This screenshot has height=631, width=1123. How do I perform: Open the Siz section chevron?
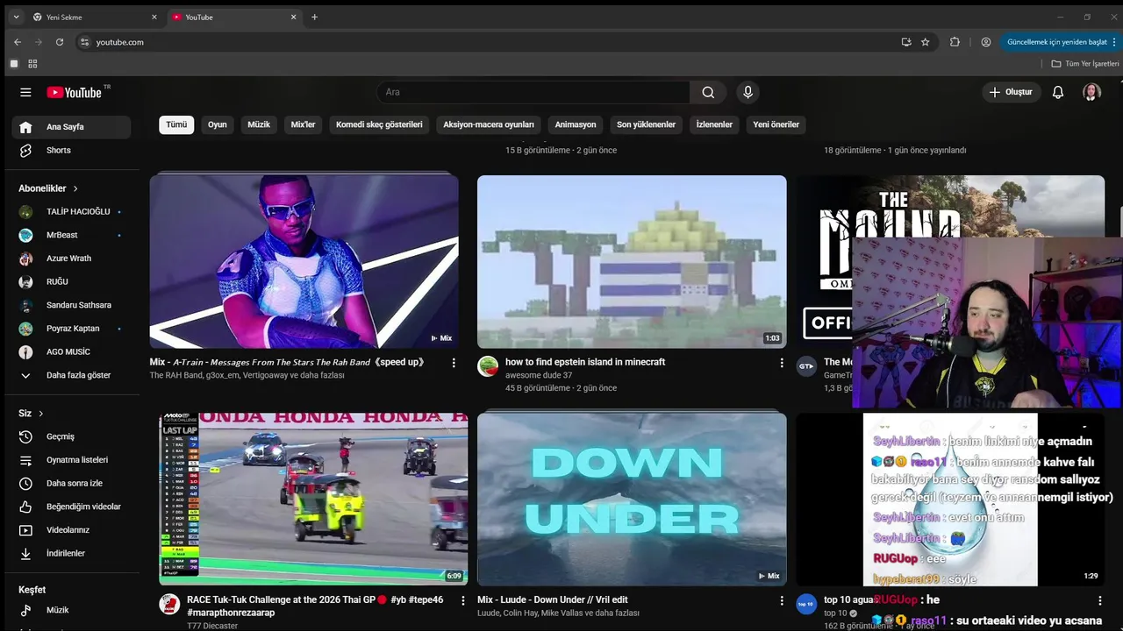pos(40,414)
